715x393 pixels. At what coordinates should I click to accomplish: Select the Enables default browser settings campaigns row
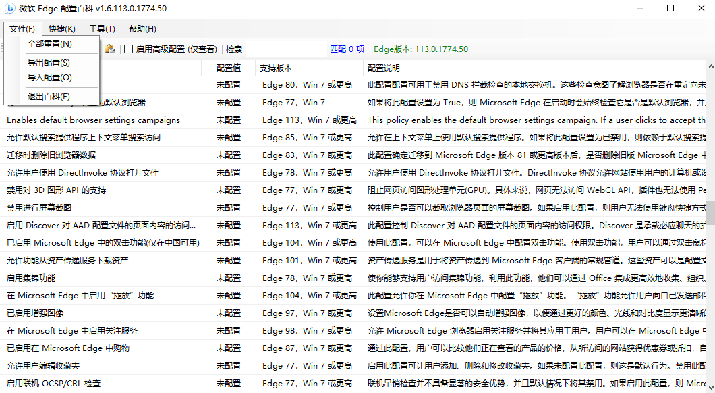[x=353, y=120]
